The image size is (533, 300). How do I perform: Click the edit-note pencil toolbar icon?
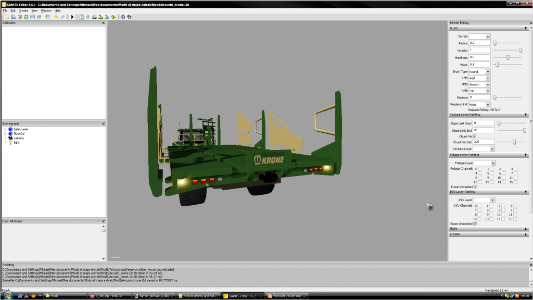20,17
